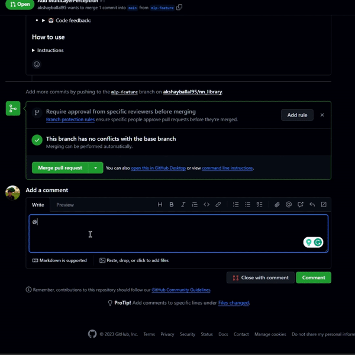Viewport: 355px width, 355px height.
Task: Open the Files changed link in ProTip
Action: pyautogui.click(x=234, y=303)
